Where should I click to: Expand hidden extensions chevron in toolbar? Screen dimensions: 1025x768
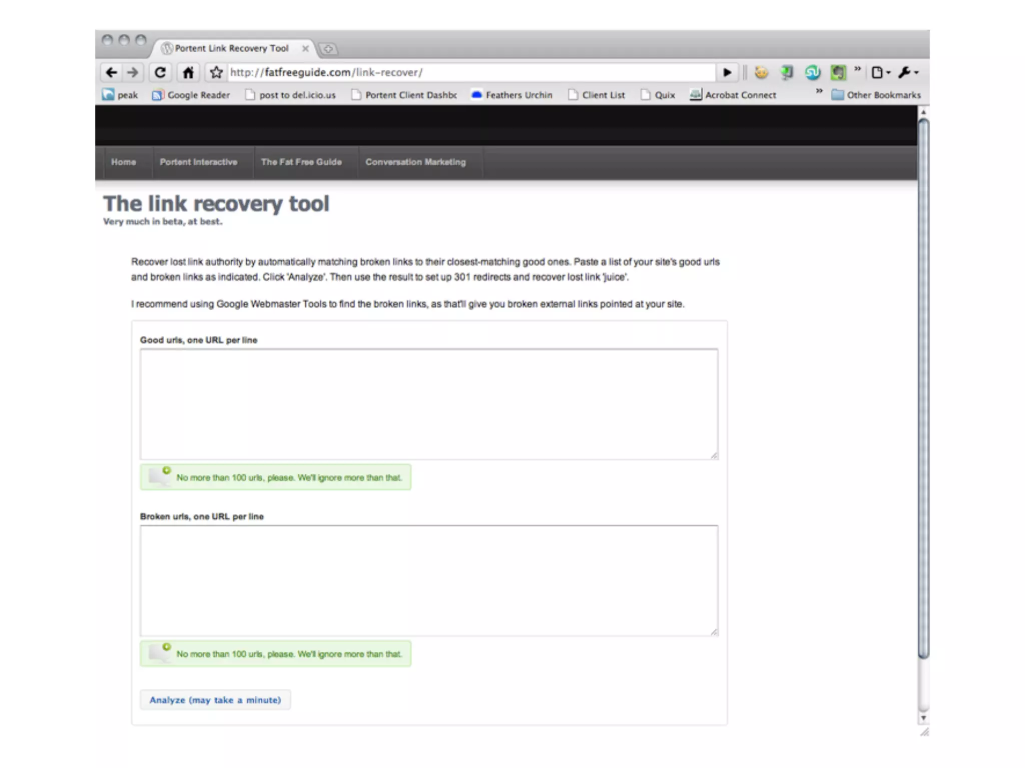(x=857, y=68)
